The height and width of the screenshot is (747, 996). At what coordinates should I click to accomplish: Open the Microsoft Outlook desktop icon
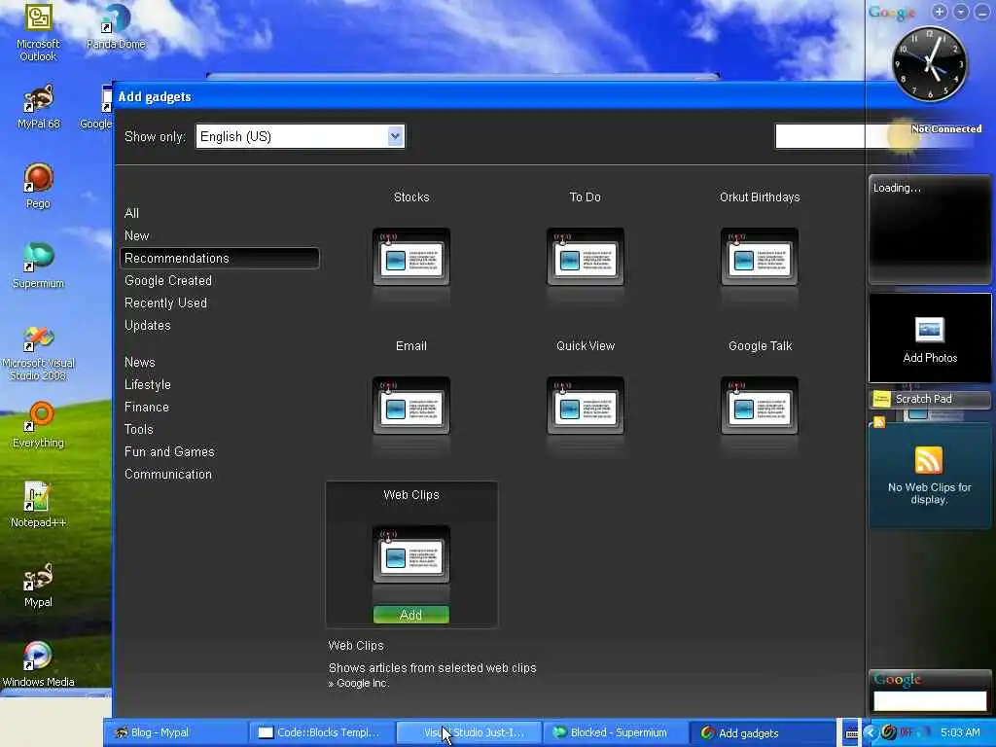click(38, 32)
